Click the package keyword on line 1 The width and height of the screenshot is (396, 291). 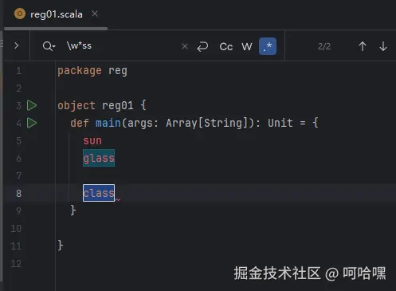pyautogui.click(x=80, y=71)
